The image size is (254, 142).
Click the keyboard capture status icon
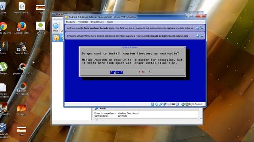(x=187, y=104)
